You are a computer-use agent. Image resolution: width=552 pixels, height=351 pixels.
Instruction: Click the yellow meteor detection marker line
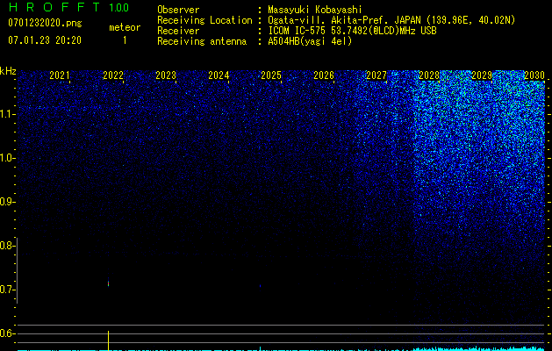[108, 340]
